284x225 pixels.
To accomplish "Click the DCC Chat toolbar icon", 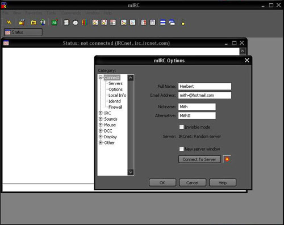I will point(104,23).
